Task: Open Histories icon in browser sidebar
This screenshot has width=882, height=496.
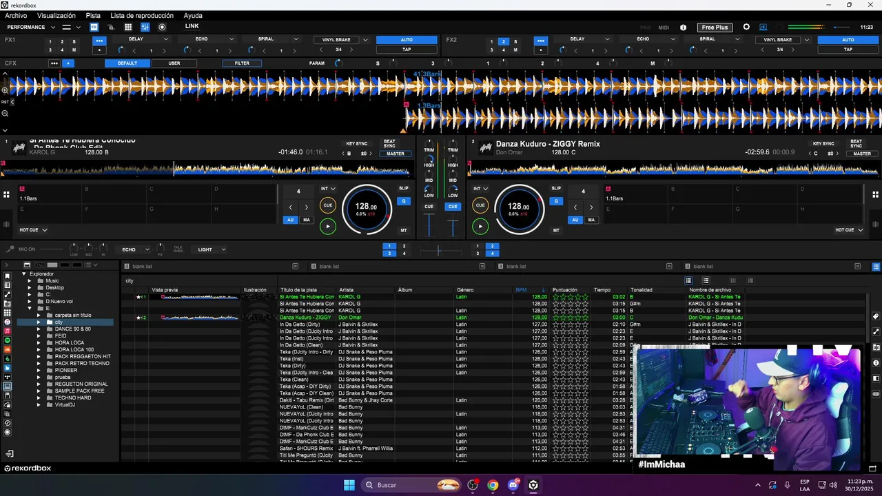Action: [8, 423]
